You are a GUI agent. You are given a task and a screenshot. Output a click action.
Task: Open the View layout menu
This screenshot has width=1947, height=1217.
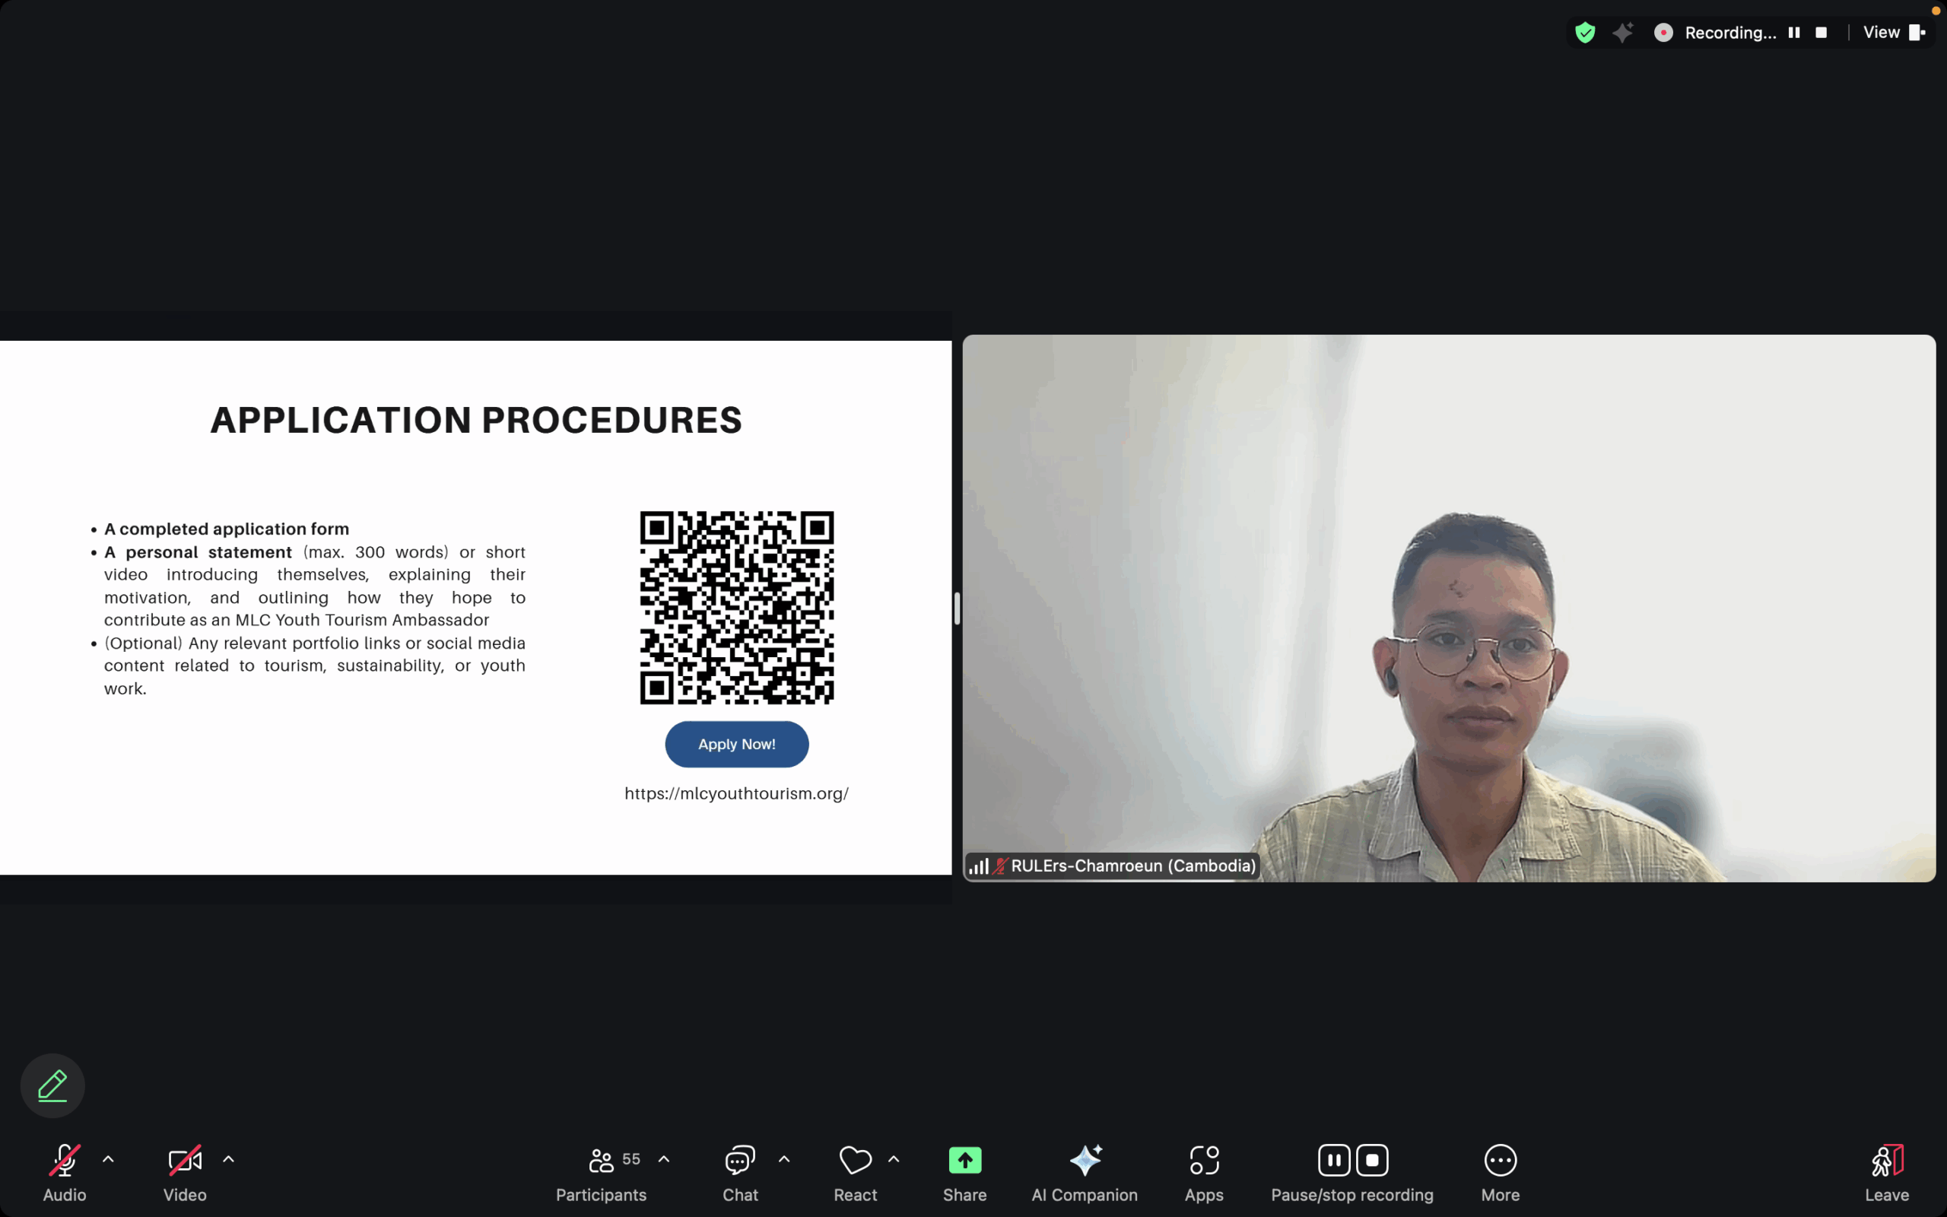[1893, 32]
